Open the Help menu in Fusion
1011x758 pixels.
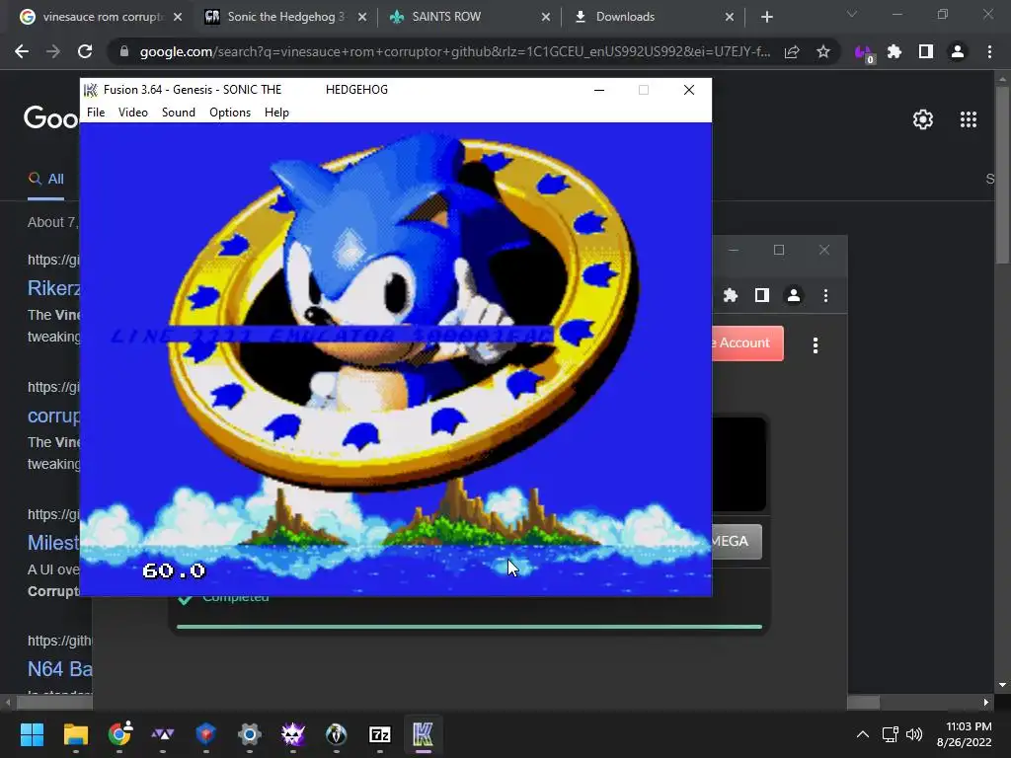pos(276,113)
